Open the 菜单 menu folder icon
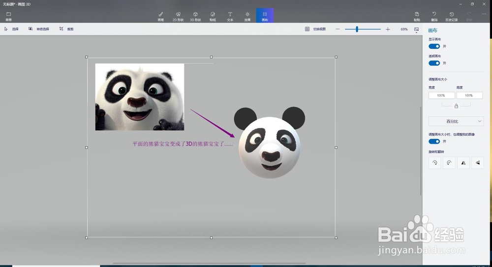492x267 pixels. 8,14
